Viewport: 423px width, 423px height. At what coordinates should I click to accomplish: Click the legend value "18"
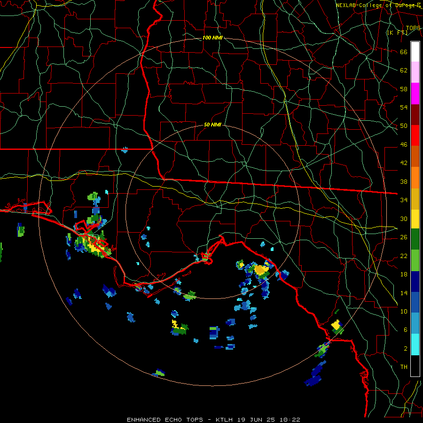[404, 274]
